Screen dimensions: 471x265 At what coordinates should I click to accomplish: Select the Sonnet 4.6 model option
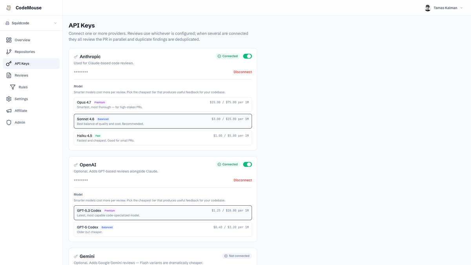(163, 121)
